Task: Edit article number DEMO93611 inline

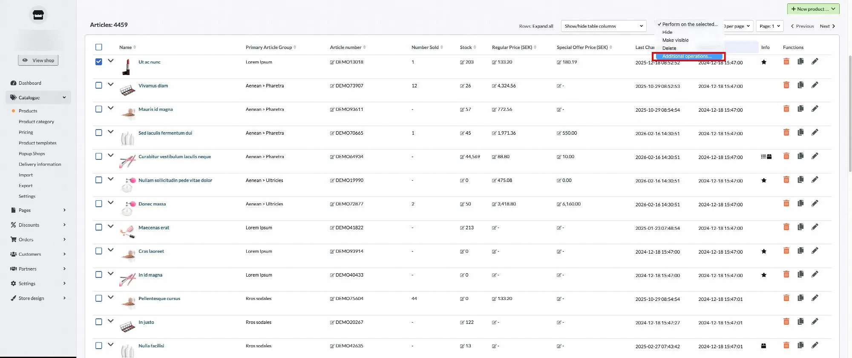Action: click(x=332, y=110)
